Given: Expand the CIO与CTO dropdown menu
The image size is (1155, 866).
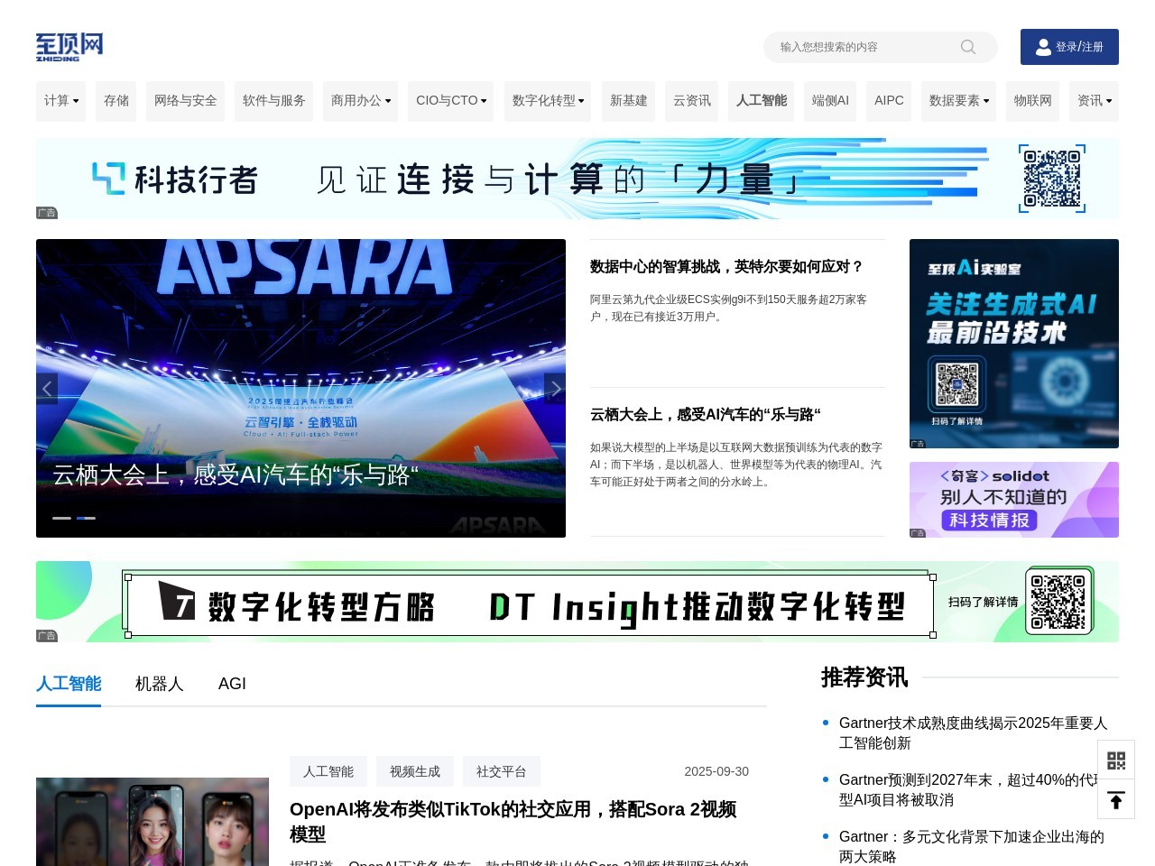Looking at the screenshot, I should pos(450,101).
